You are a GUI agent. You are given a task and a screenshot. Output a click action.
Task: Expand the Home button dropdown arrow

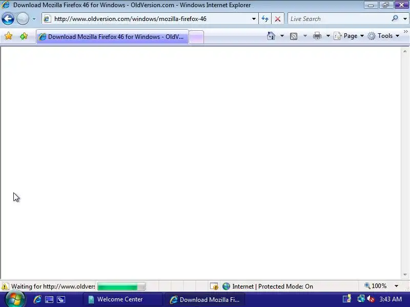click(x=282, y=36)
